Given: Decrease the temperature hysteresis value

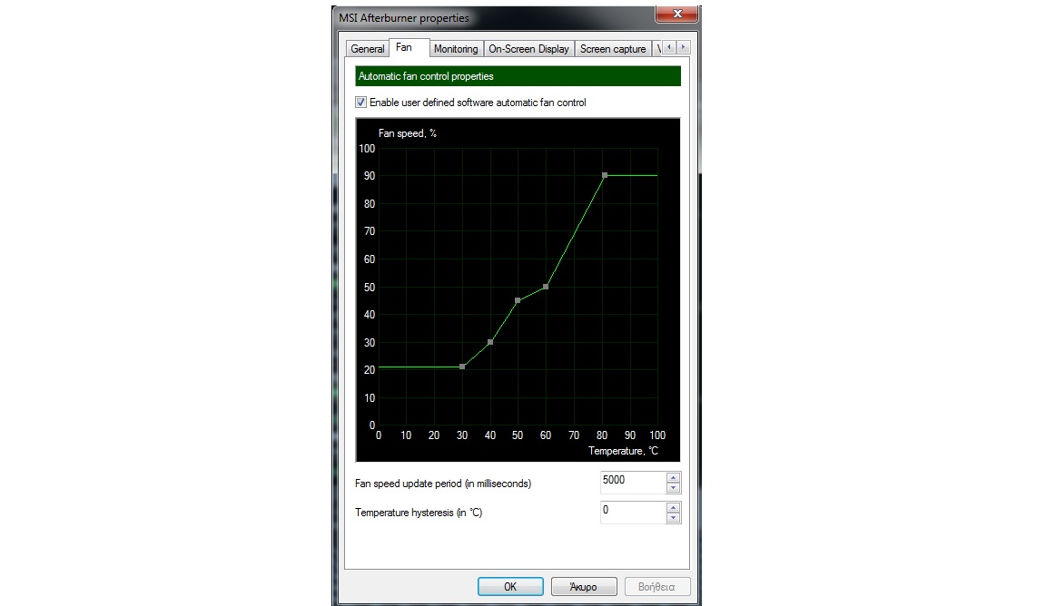Looking at the screenshot, I should tap(673, 518).
